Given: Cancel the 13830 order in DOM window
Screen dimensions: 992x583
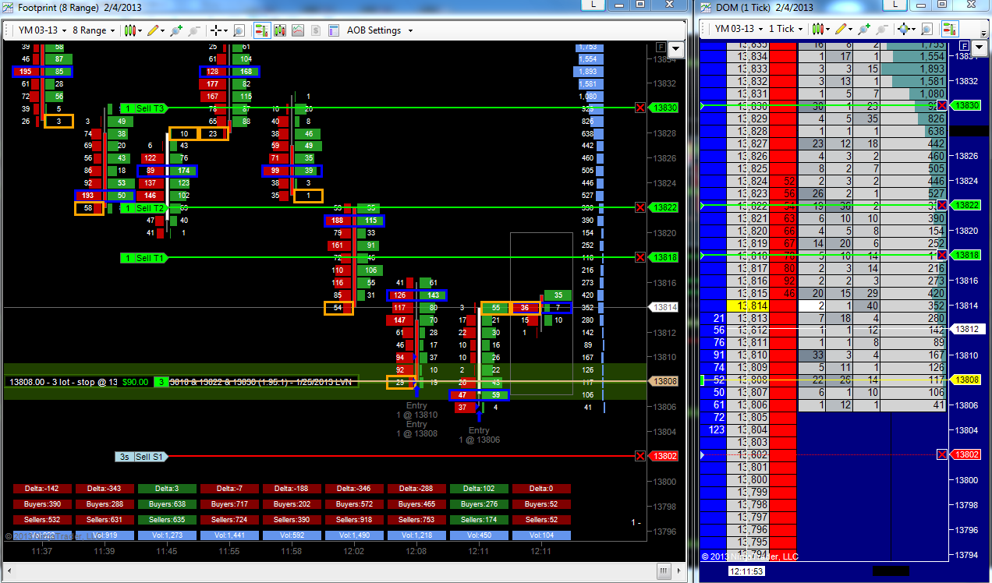Looking at the screenshot, I should tap(942, 105).
